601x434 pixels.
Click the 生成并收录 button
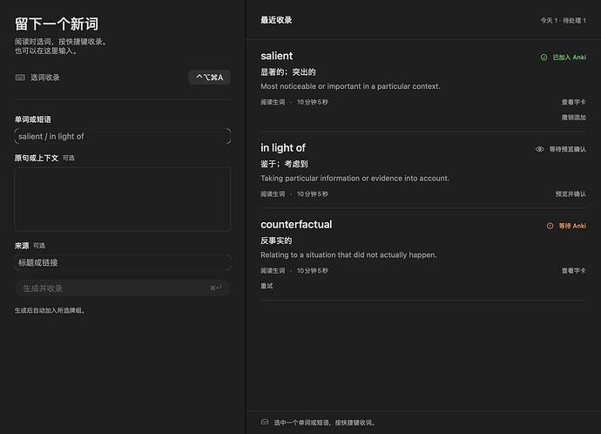(123, 288)
